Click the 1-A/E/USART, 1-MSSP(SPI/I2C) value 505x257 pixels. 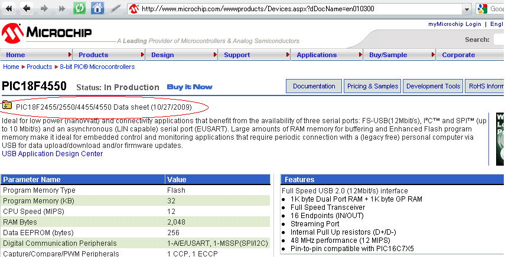217,243
